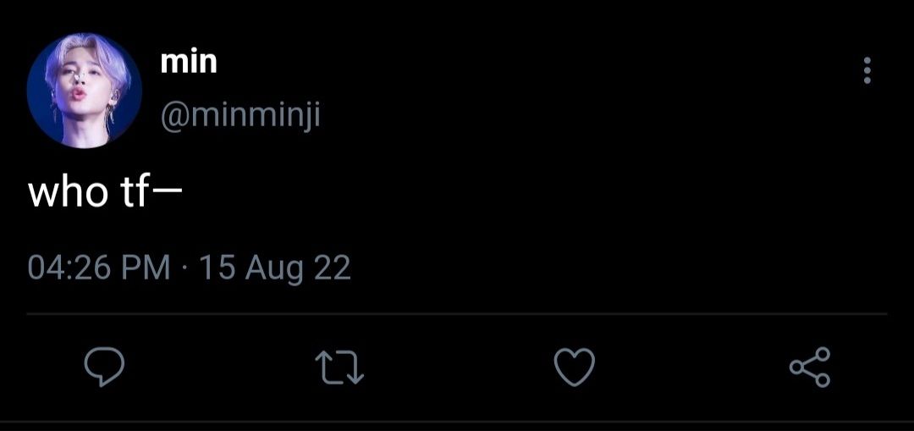Open the @minminji handle link
This screenshot has height=431, width=914.
(240, 115)
